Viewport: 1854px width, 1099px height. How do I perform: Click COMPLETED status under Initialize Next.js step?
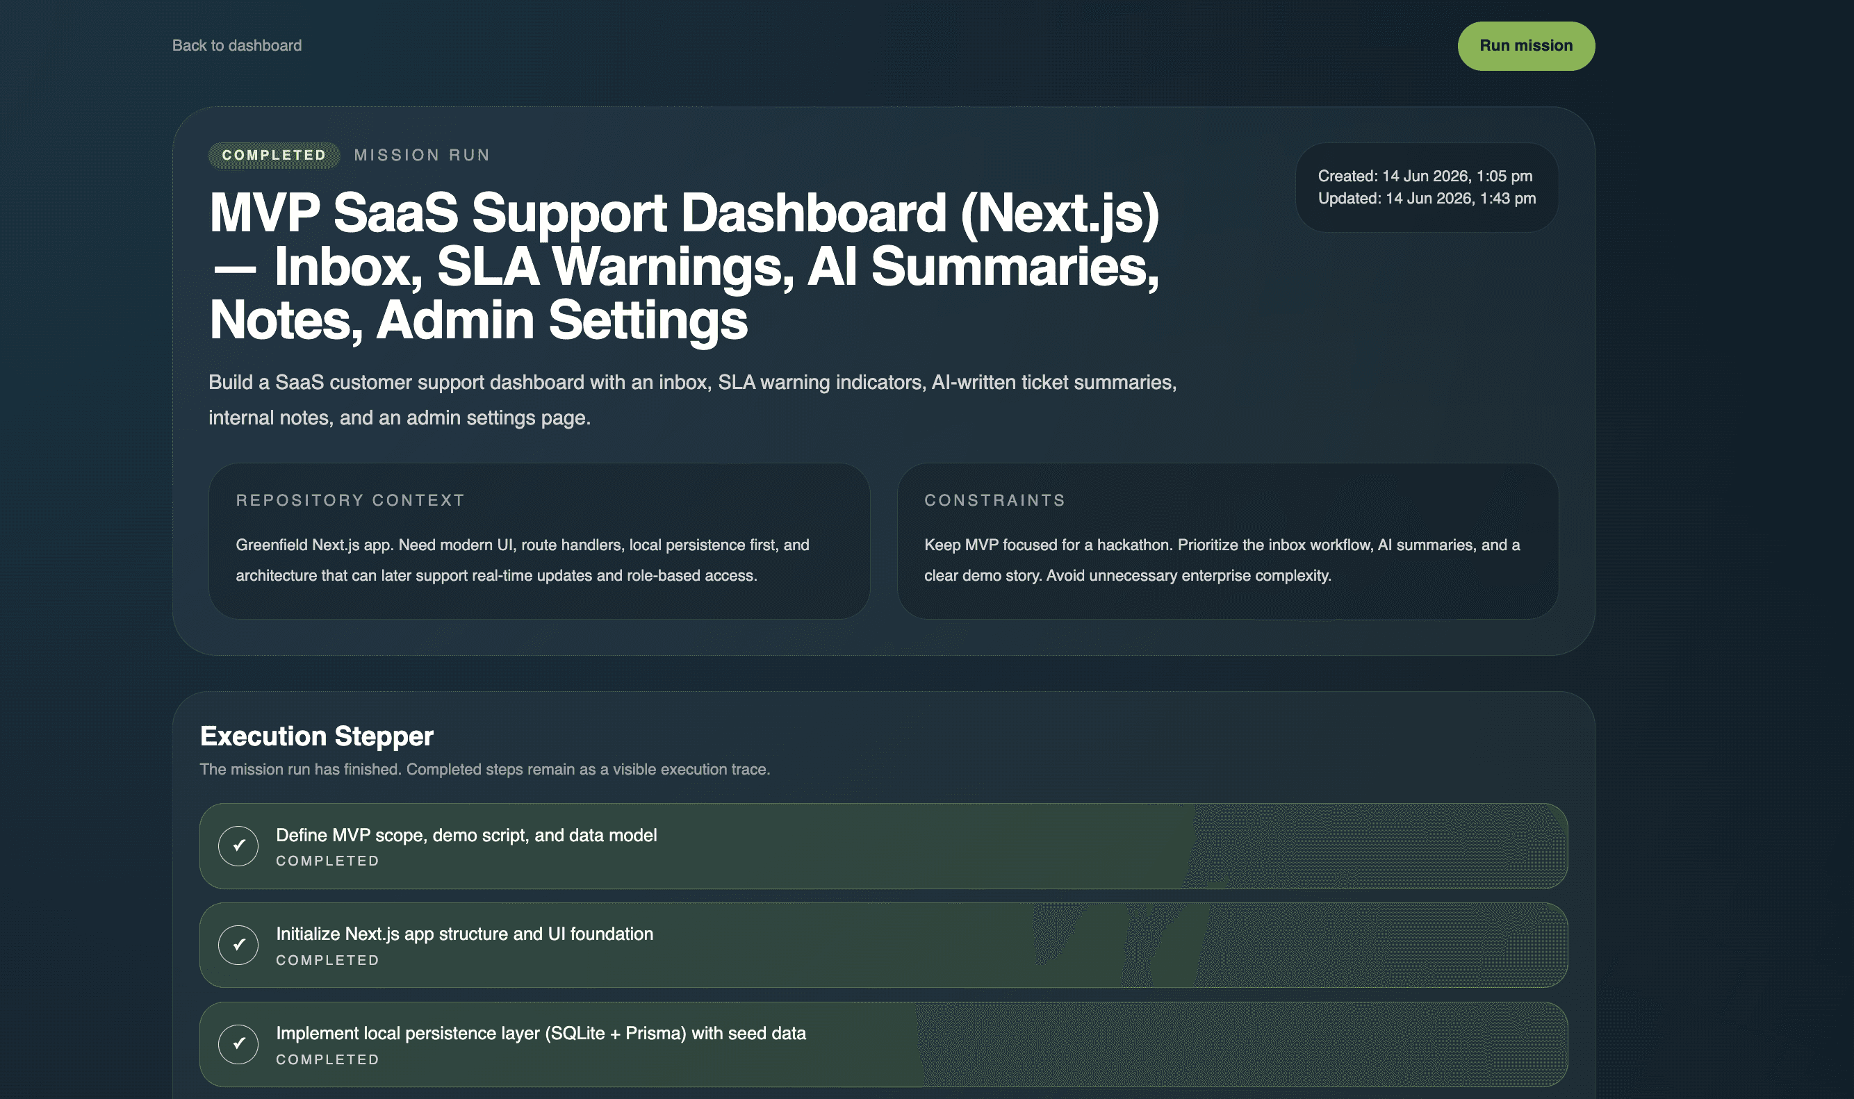pos(327,960)
